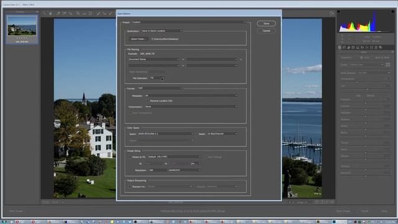Select the Straighten tool
The image size is (398, 224).
[x=85, y=14]
